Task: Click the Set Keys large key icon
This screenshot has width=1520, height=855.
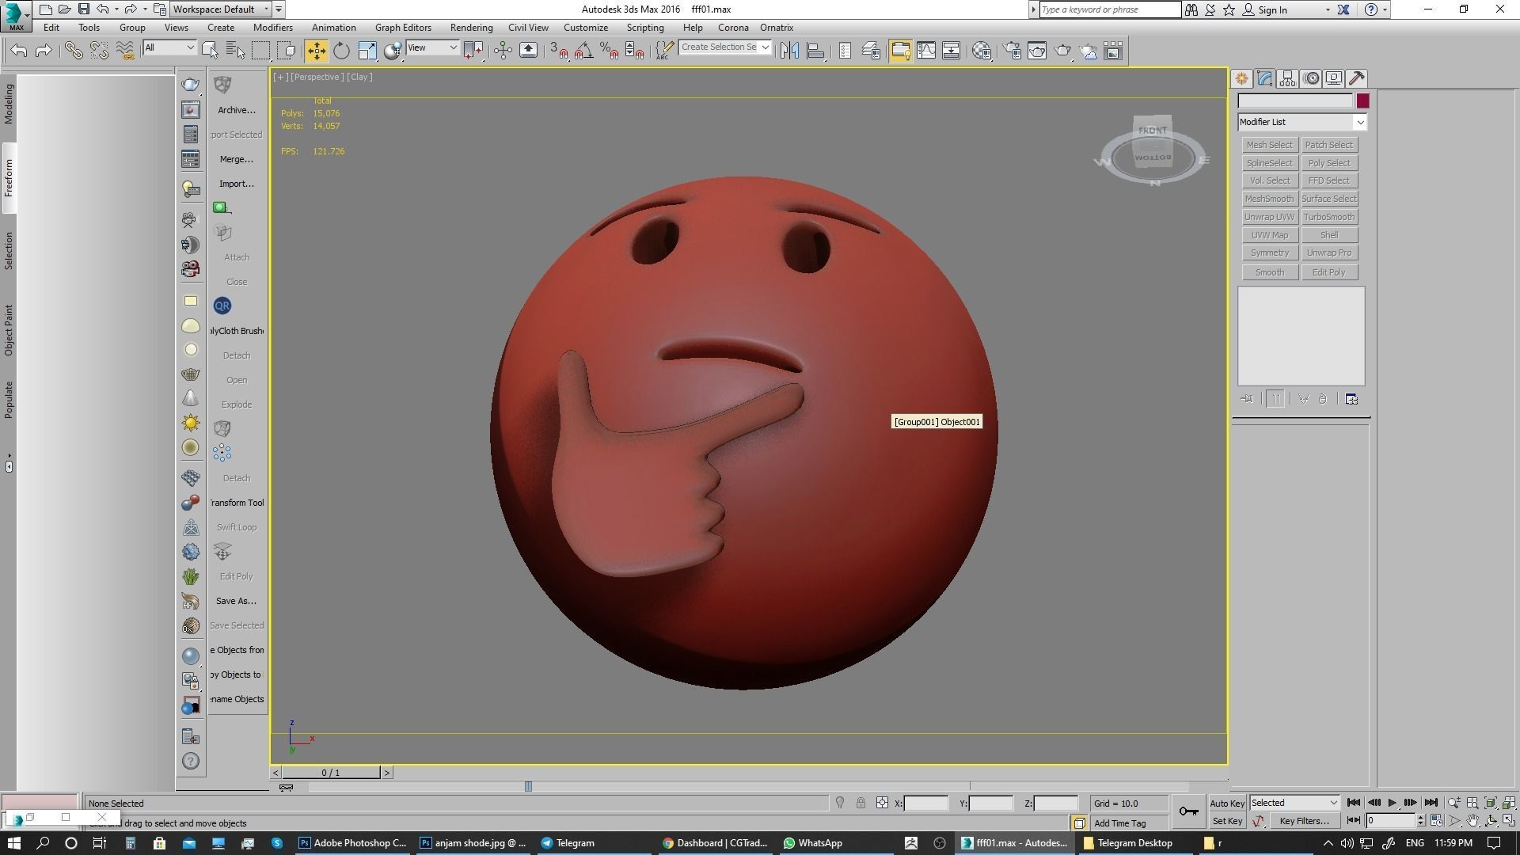Action: (x=1188, y=811)
